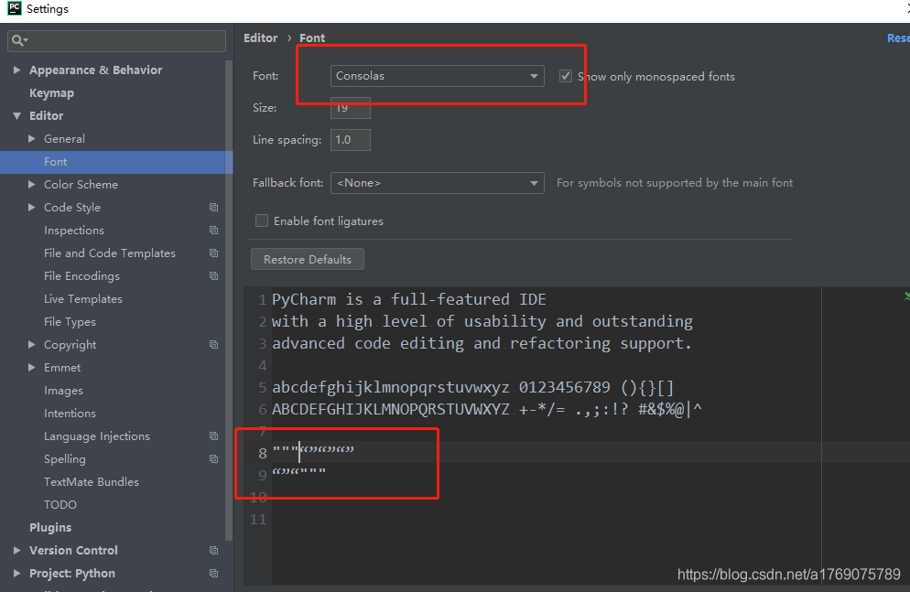Click the green icon in the preview pane corner

pyautogui.click(x=905, y=296)
